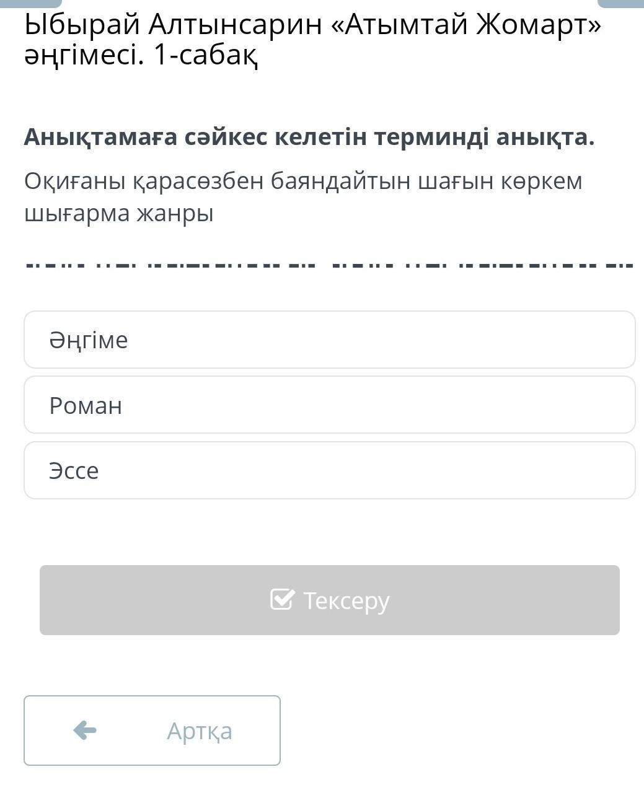Viewport: 644px width, 790px height.
Task: Click the word Артқа on the back button
Action: point(200,731)
